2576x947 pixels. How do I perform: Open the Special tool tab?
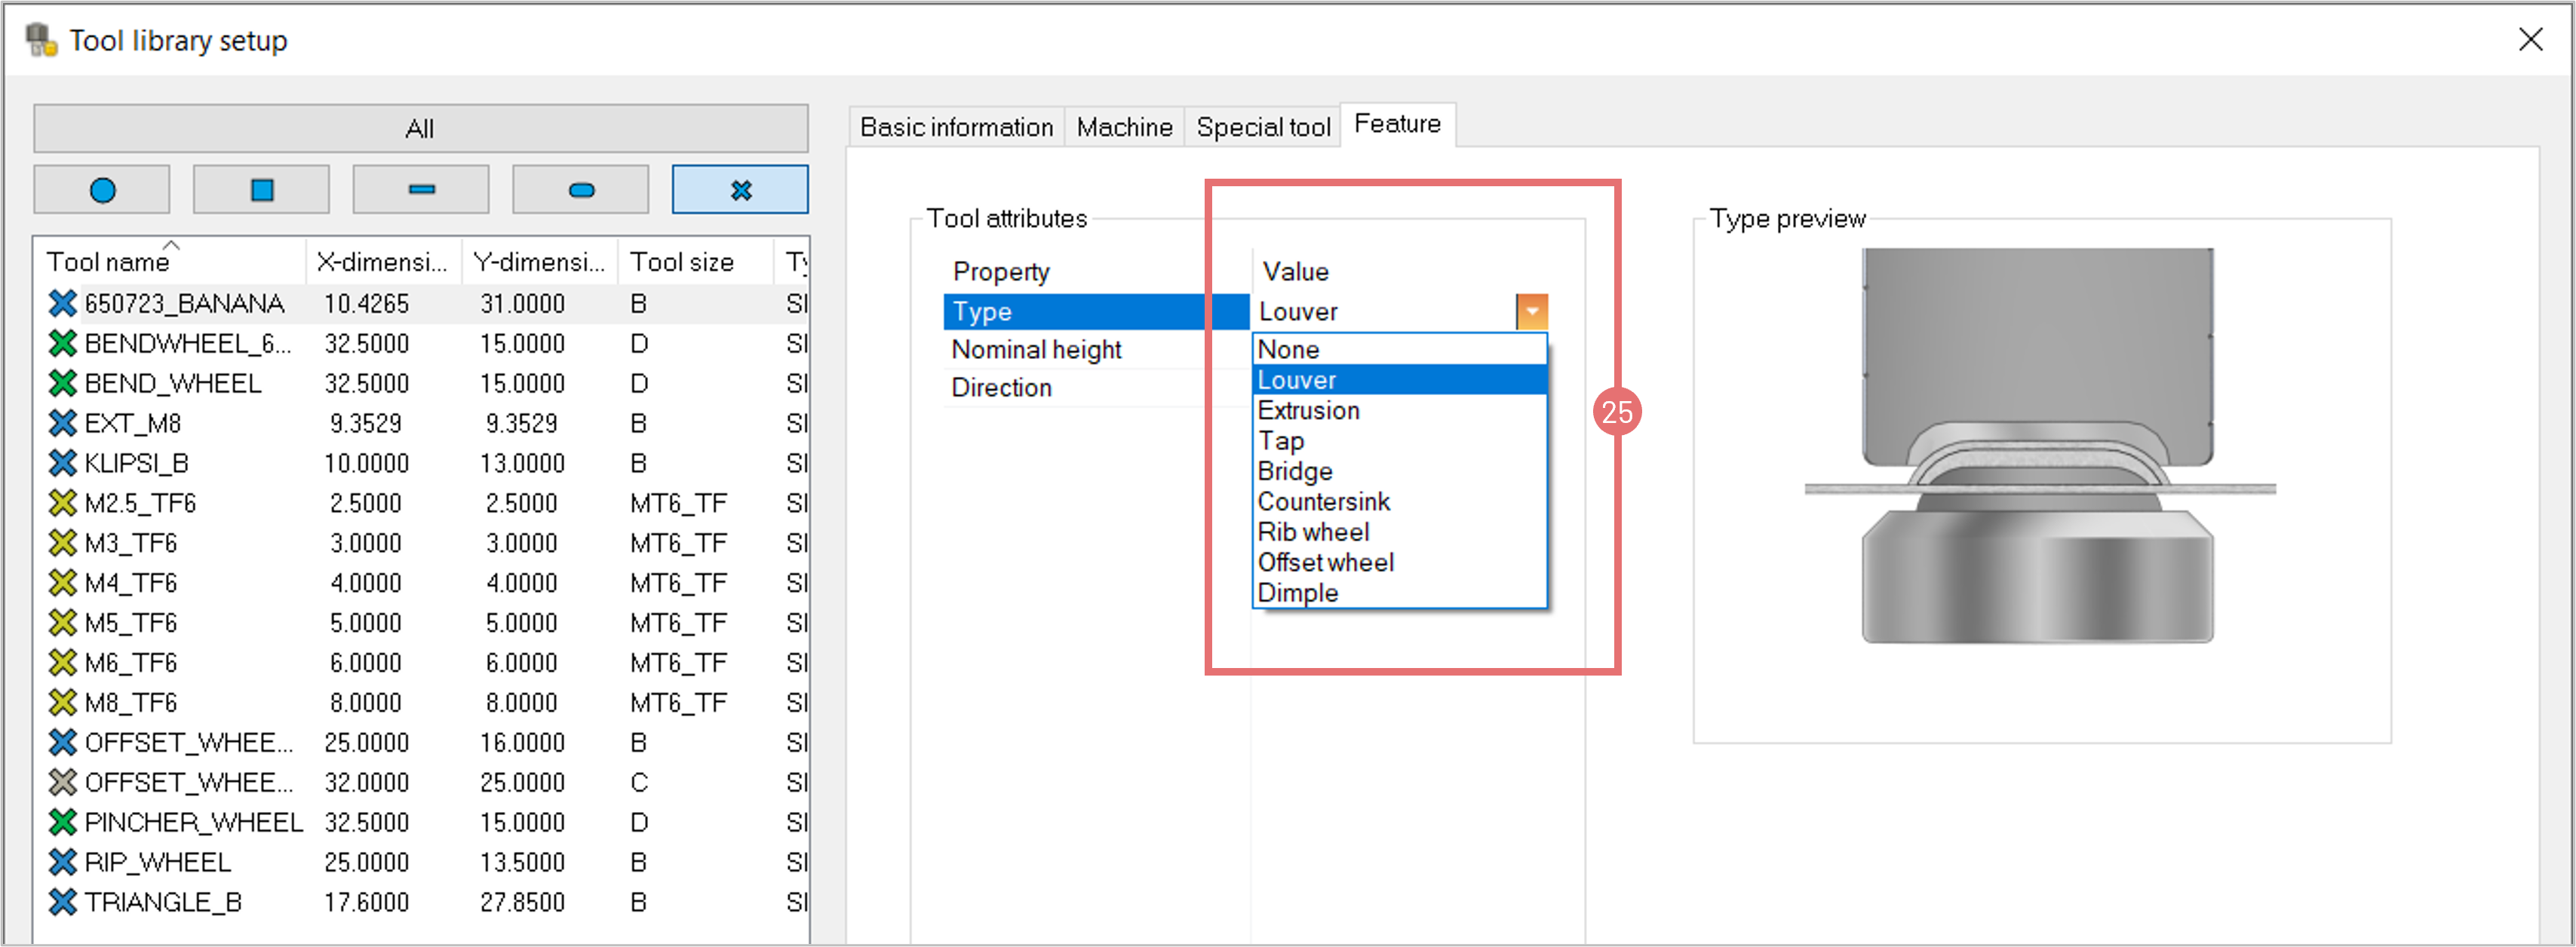coord(1262,127)
